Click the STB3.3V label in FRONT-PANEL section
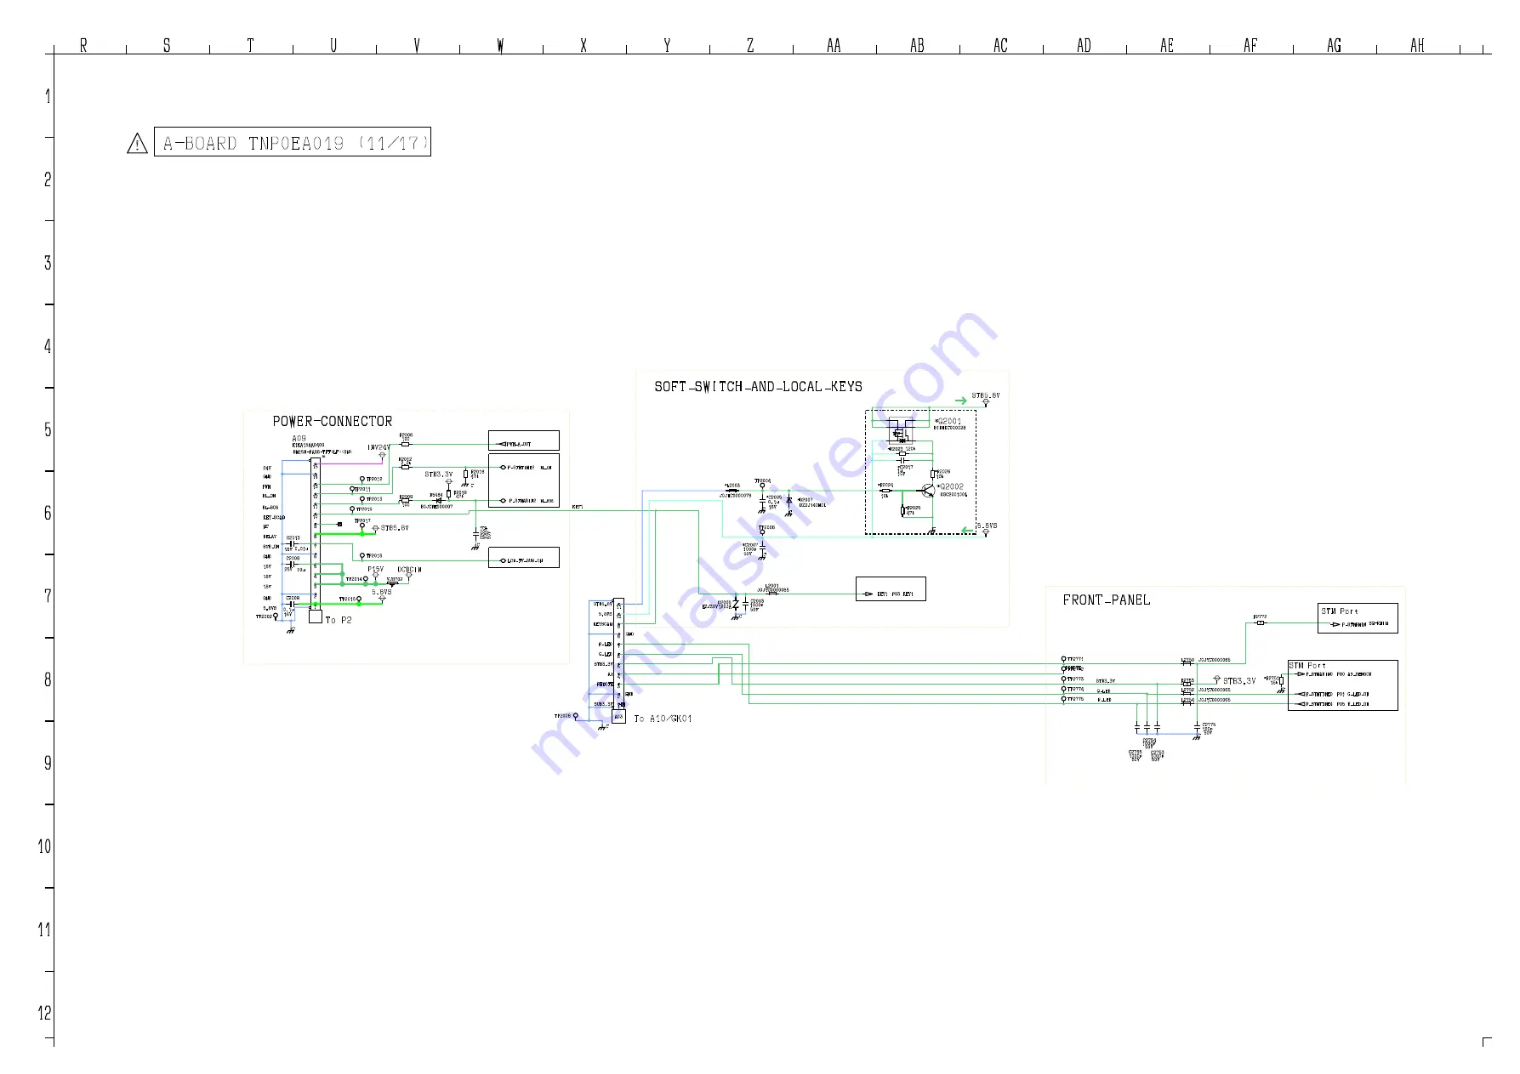 (1239, 681)
